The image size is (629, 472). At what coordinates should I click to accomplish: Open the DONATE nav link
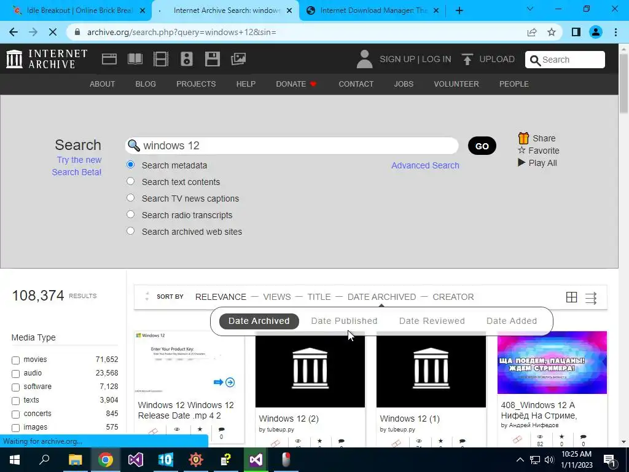(x=296, y=84)
